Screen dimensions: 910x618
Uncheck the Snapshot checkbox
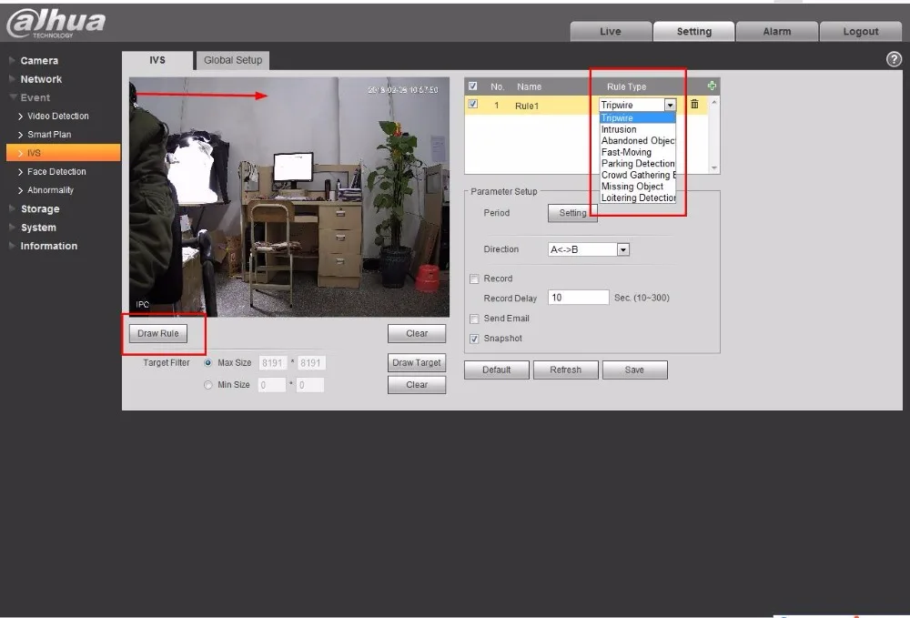tap(474, 339)
